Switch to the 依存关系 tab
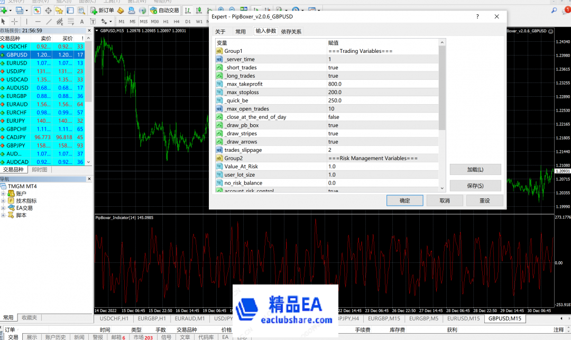The width and height of the screenshot is (571, 340). [x=291, y=32]
